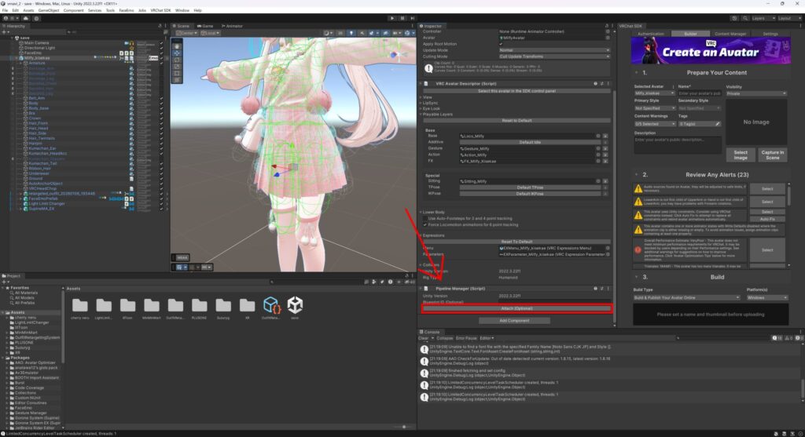
Task: Click the Capture In Scene button
Action: 771,154
